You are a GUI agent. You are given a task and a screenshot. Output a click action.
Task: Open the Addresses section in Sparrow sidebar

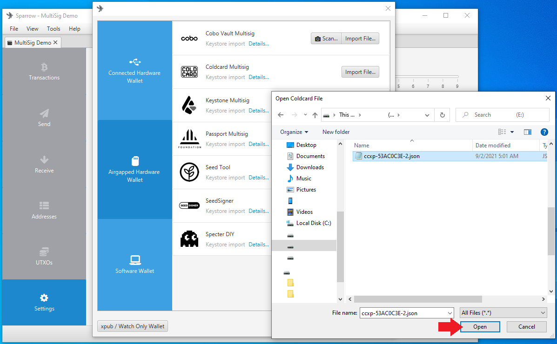click(x=44, y=210)
